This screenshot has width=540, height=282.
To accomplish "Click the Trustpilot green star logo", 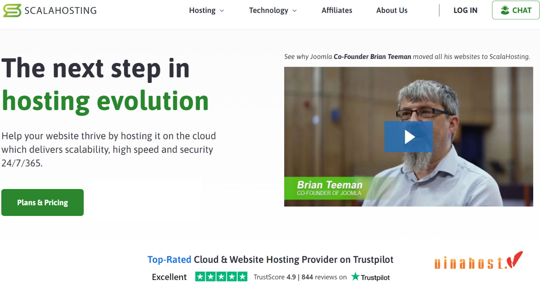I will (355, 276).
